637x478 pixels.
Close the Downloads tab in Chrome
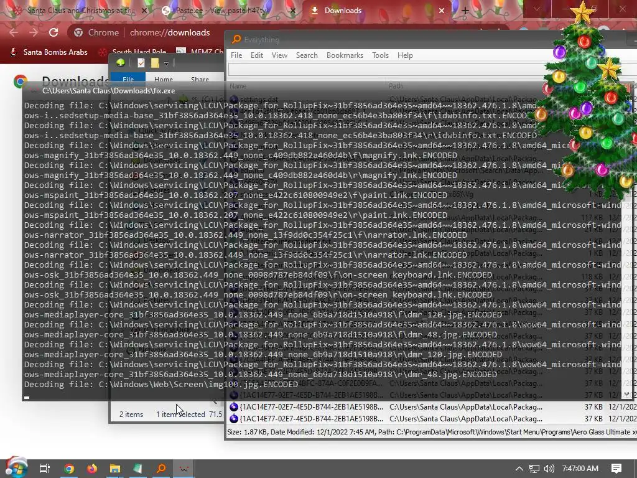[442, 11]
